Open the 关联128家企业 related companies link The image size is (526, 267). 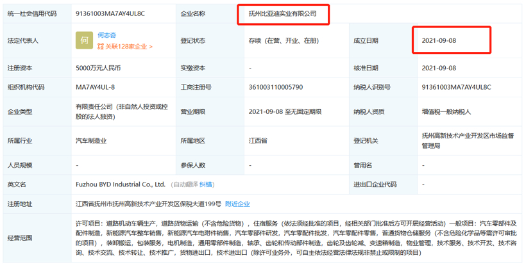point(124,47)
